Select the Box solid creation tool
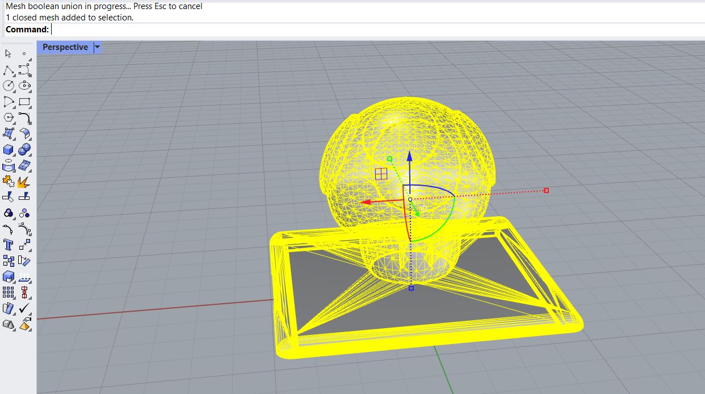The width and height of the screenshot is (705, 394). pos(8,150)
